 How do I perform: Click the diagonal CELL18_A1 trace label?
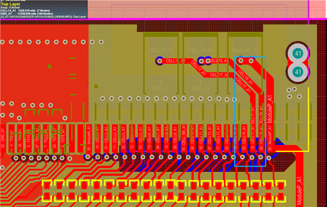[245, 78]
